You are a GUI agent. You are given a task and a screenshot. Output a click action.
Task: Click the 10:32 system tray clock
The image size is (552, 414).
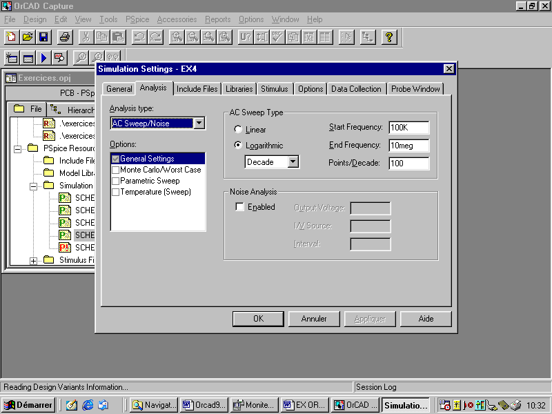click(x=536, y=406)
